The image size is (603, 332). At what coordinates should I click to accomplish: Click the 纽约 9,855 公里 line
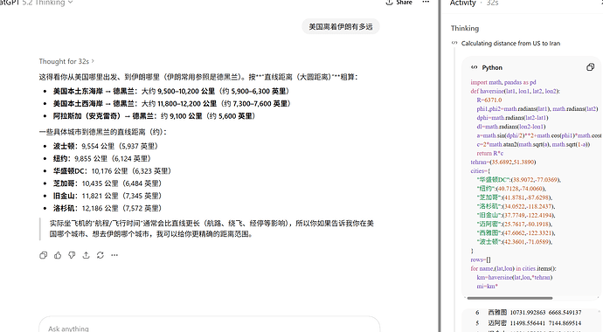pyautogui.click(x=102, y=158)
